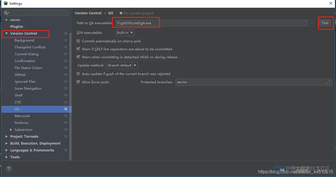This screenshot has height=177, width=336.
Task: Click project icon next to Languages & Frameworks
Action: click(66, 150)
